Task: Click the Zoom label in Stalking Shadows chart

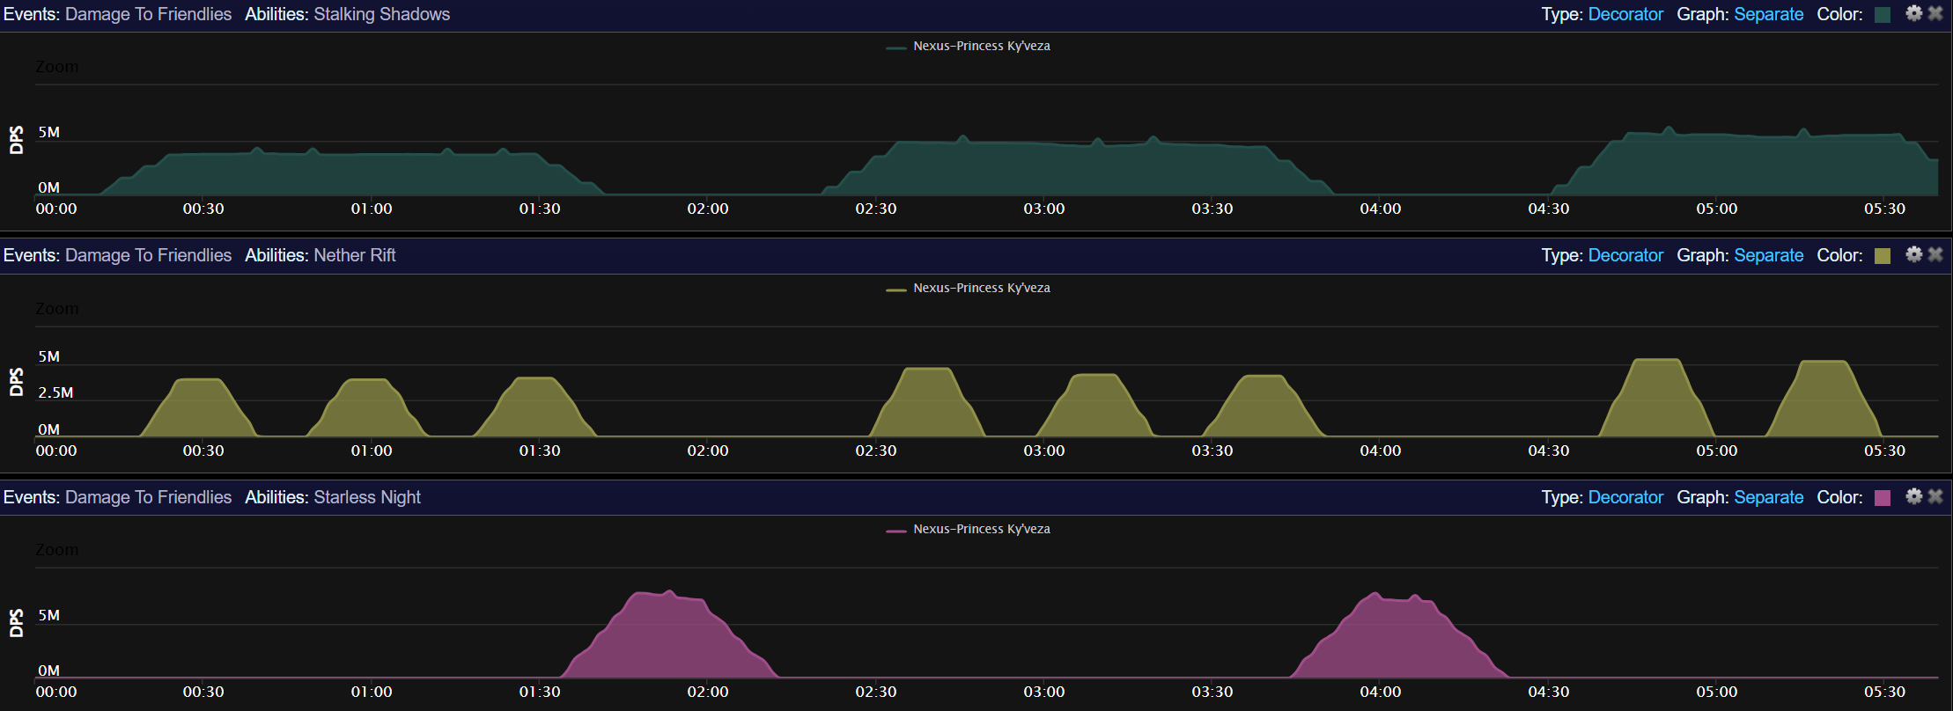Action: (57, 67)
